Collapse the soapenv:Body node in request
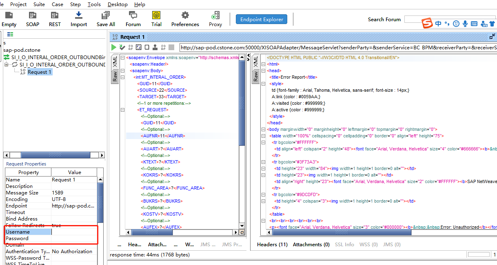The image size is (497, 265). point(122,71)
